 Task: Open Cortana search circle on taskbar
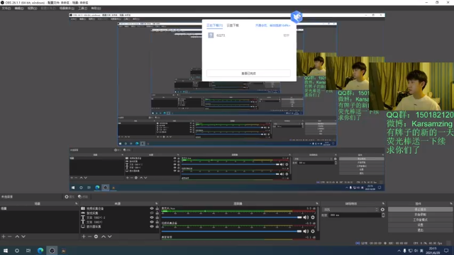pos(17,251)
